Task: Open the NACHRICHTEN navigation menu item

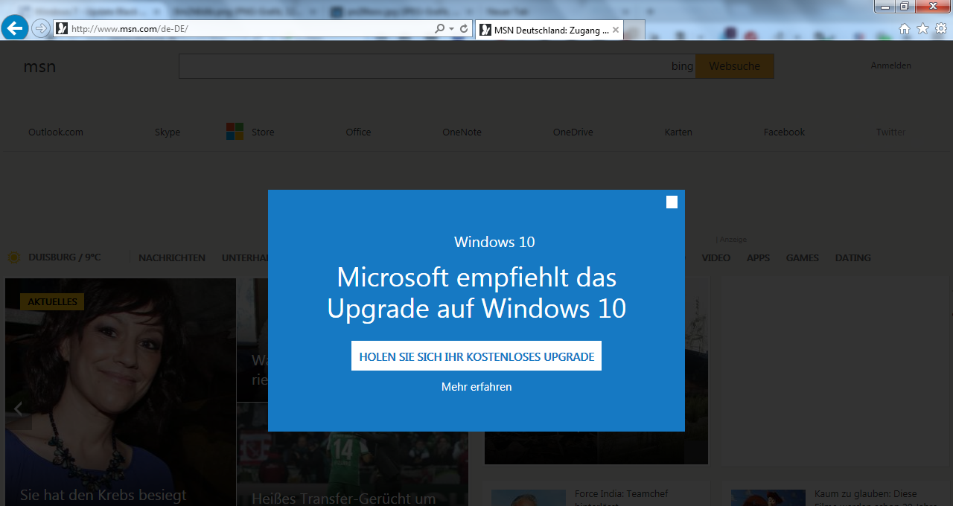Action: (x=171, y=258)
